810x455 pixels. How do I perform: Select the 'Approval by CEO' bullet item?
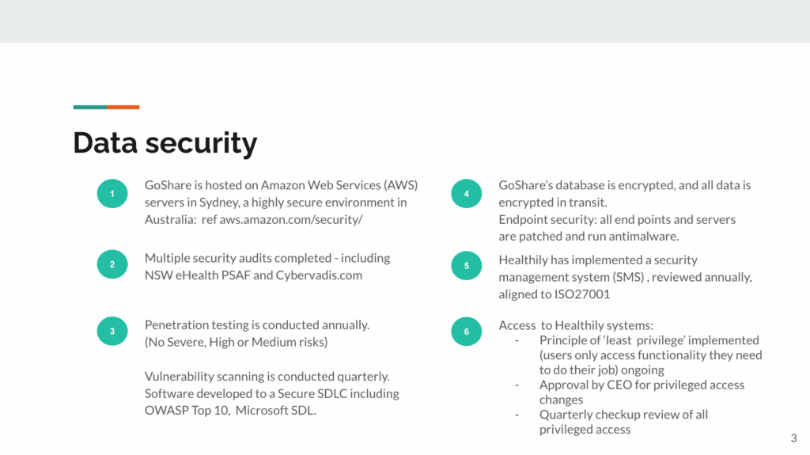pyautogui.click(x=642, y=385)
